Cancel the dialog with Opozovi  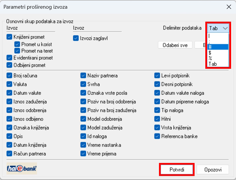[x=213, y=169]
